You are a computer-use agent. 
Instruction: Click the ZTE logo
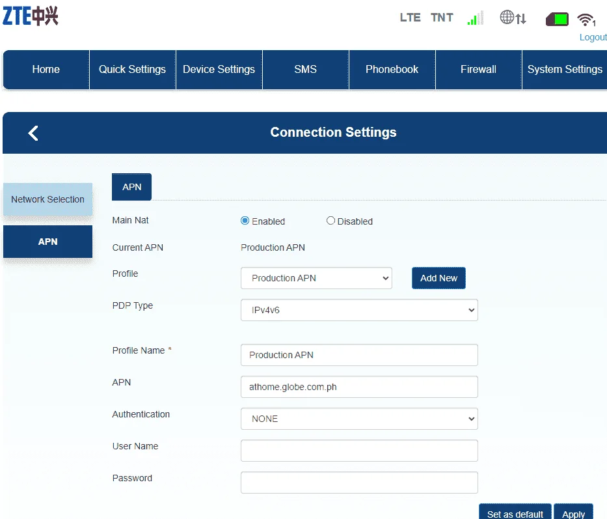(30, 16)
